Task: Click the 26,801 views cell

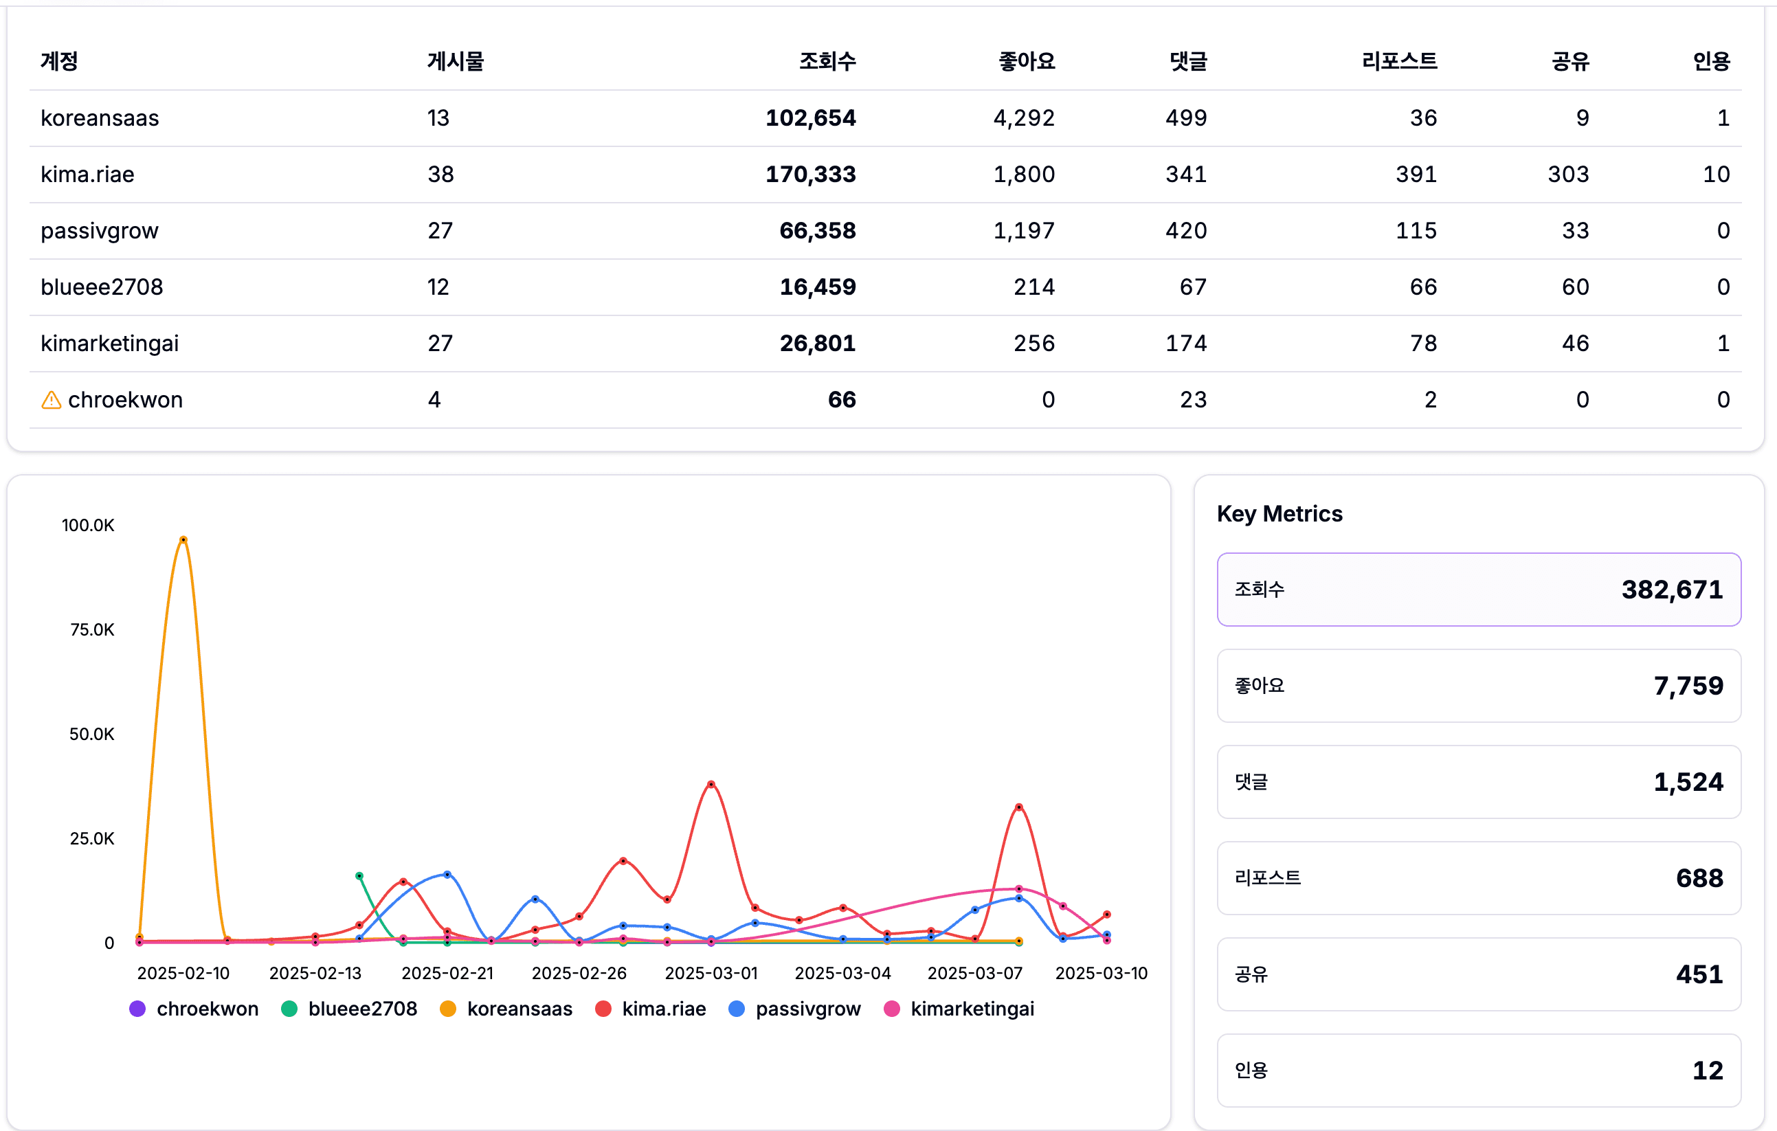Action: pyautogui.click(x=818, y=344)
